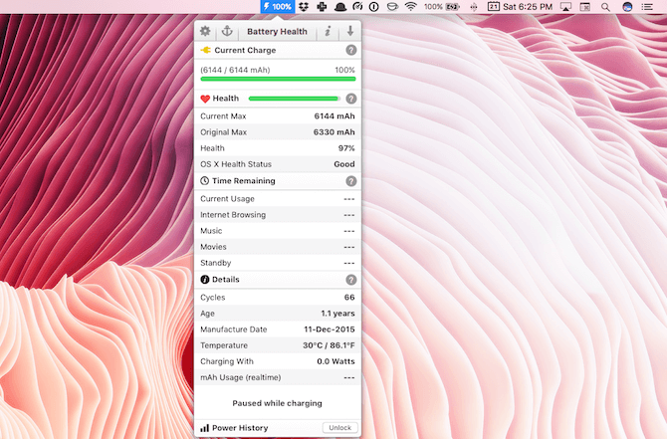Viewport: 667px width, 439px height.
Task: Open Spotlight search
Action: click(x=605, y=7)
